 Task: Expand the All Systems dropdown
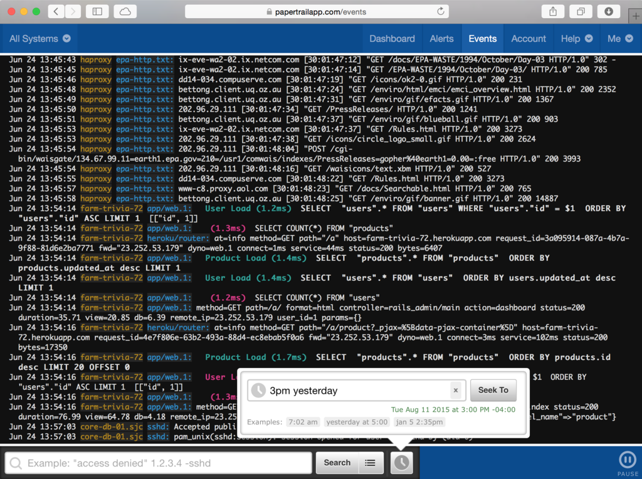[x=40, y=38]
